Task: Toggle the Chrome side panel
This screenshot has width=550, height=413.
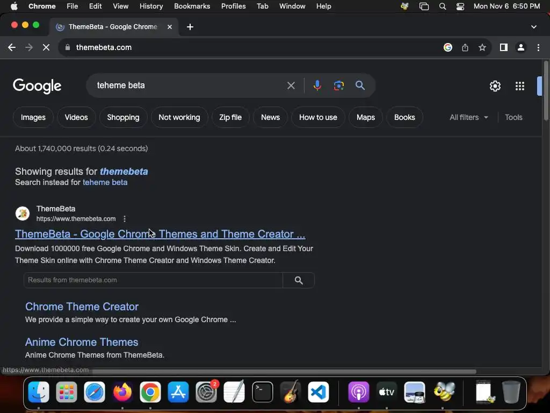Action: [x=504, y=47]
